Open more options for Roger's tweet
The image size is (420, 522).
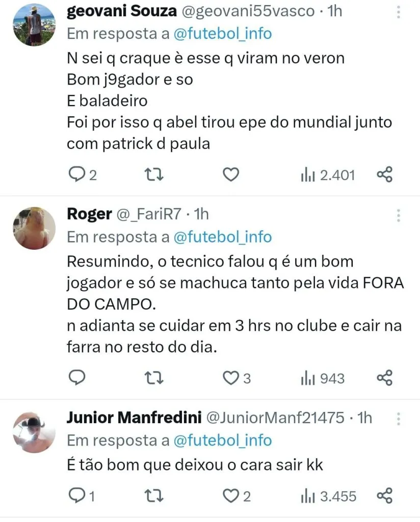(x=398, y=215)
